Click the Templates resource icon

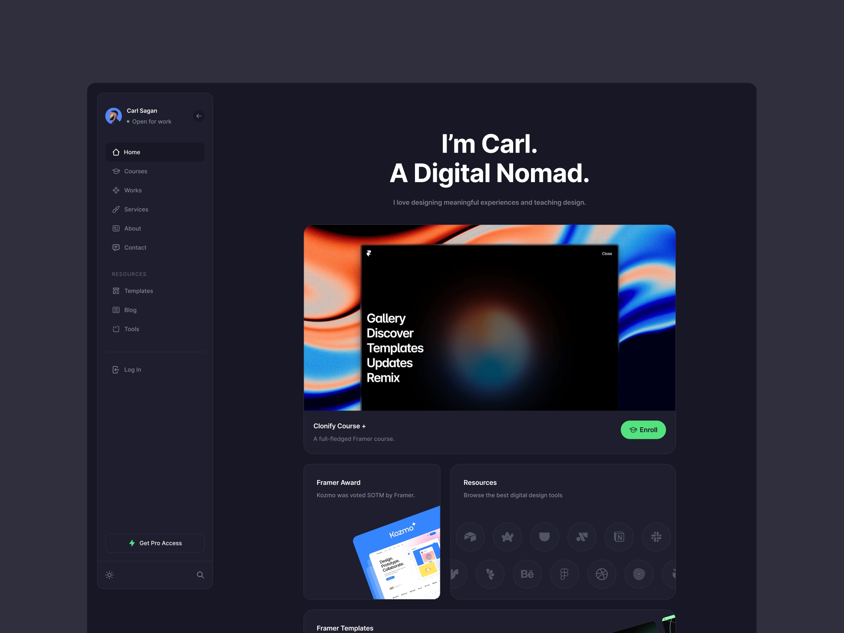(x=116, y=290)
